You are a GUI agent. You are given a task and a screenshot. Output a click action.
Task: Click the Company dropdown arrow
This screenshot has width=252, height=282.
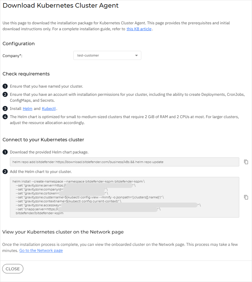pyautogui.click(x=136, y=55)
